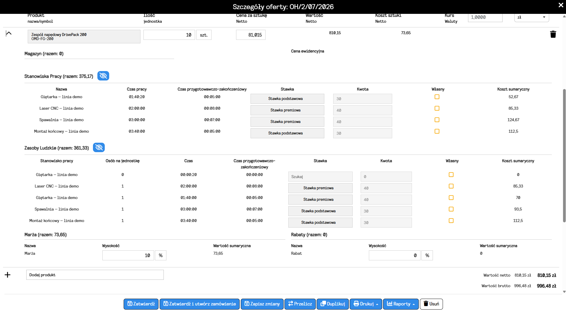This screenshot has height=314, width=566.
Task: Click the szt. unit button
Action: (x=204, y=35)
